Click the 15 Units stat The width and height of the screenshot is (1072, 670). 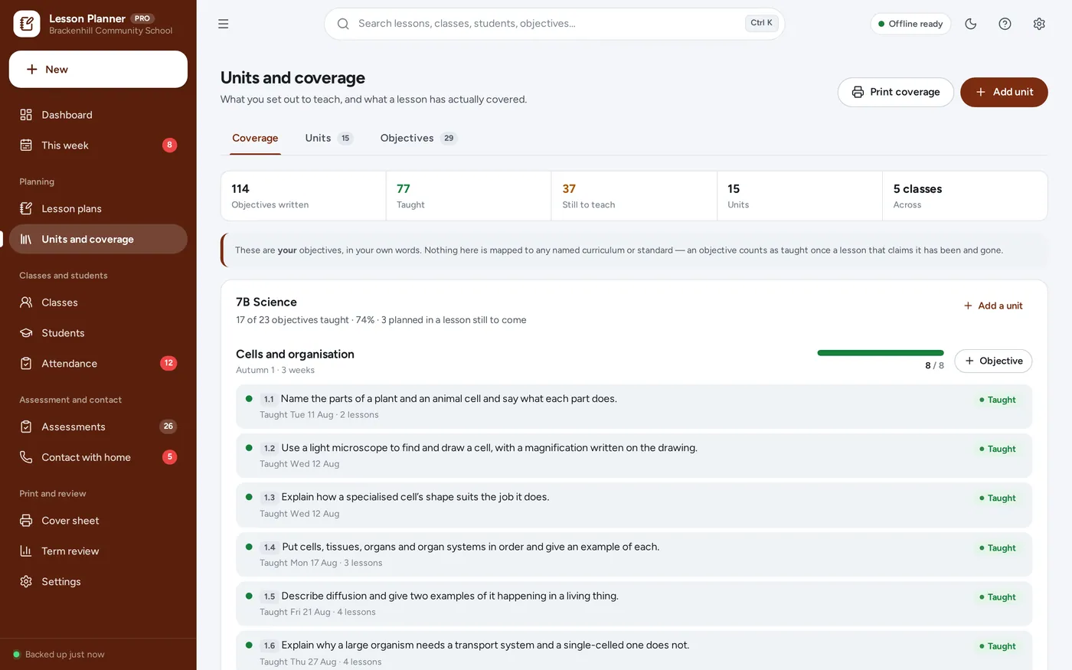tap(799, 196)
